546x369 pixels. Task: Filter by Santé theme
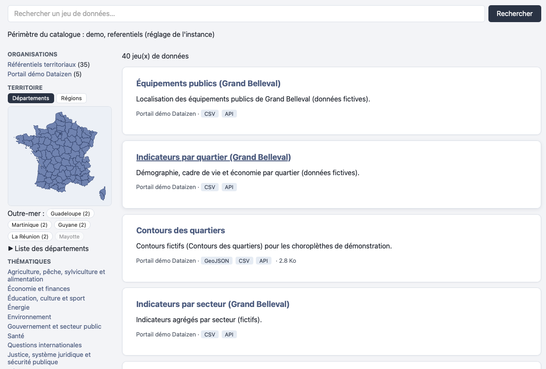coord(16,336)
